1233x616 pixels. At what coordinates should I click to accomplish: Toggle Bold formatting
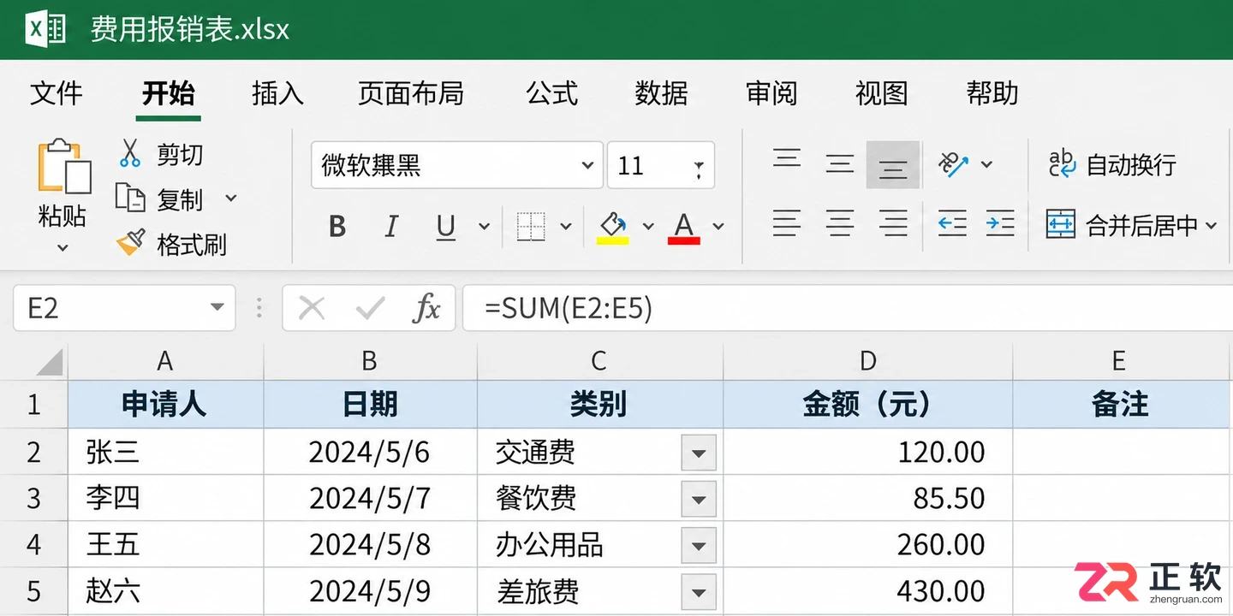click(337, 227)
